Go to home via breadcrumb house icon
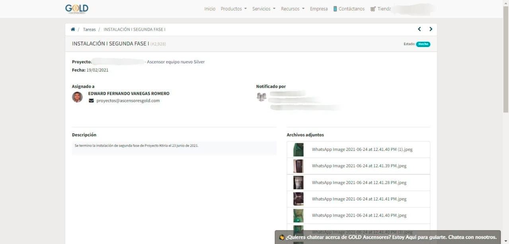 point(73,29)
